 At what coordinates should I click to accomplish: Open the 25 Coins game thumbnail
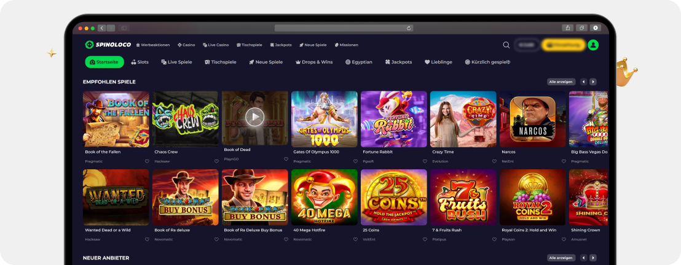[x=394, y=197]
